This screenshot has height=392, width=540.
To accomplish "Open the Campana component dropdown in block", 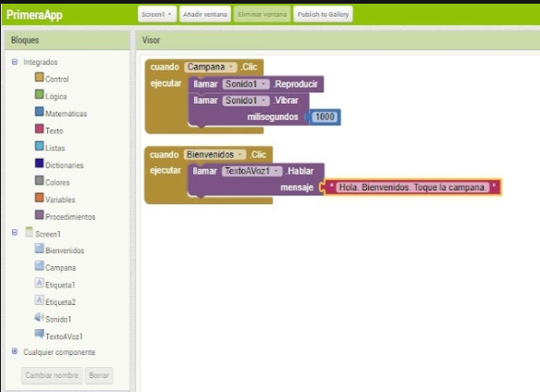I will point(211,67).
